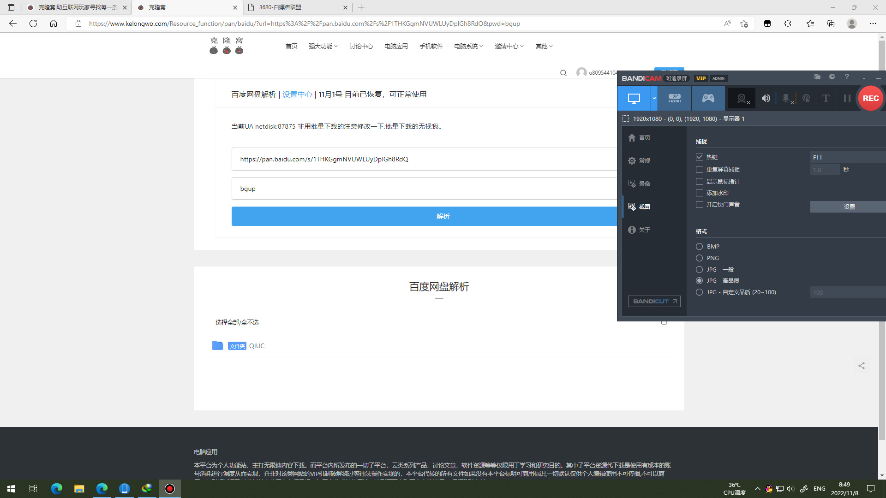
Task: Toggle mouse click effect icon in Bandicam
Action: click(x=806, y=98)
